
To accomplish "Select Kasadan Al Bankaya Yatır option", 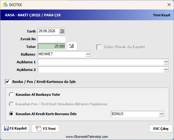I will 11,95.
